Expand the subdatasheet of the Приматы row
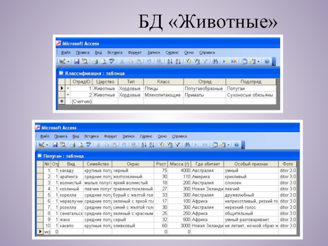 [68, 95]
